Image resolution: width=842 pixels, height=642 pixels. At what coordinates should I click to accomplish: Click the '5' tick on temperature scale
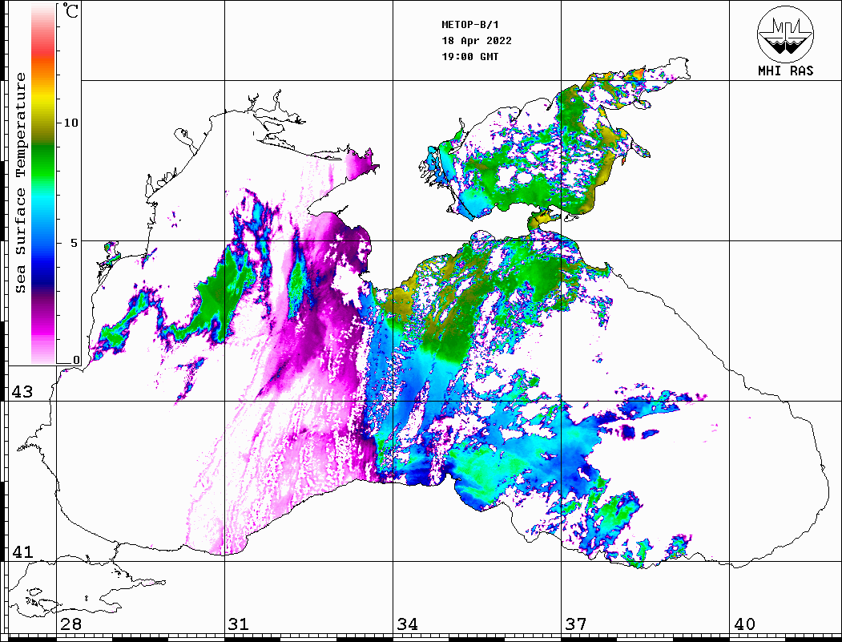[x=75, y=243]
